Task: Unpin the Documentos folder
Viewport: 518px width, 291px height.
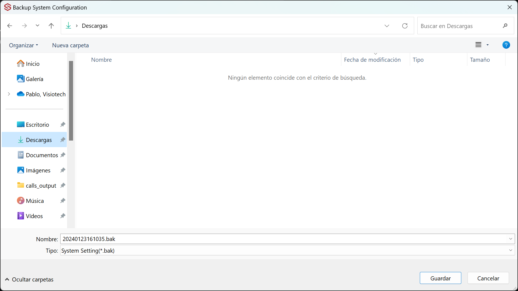Action: tap(62, 155)
